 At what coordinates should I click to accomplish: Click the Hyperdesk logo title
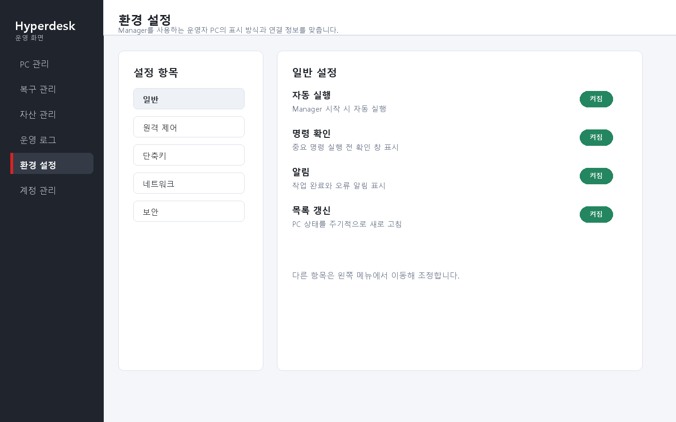coord(45,26)
